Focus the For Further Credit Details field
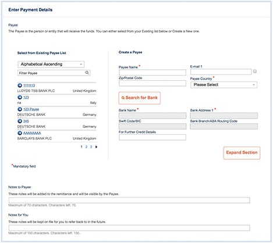Screen dimensions: 273x243 pos(153,137)
